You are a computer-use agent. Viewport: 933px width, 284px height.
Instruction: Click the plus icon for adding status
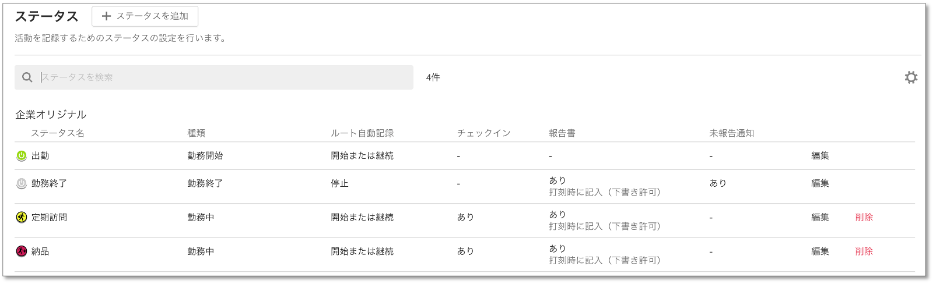(106, 16)
